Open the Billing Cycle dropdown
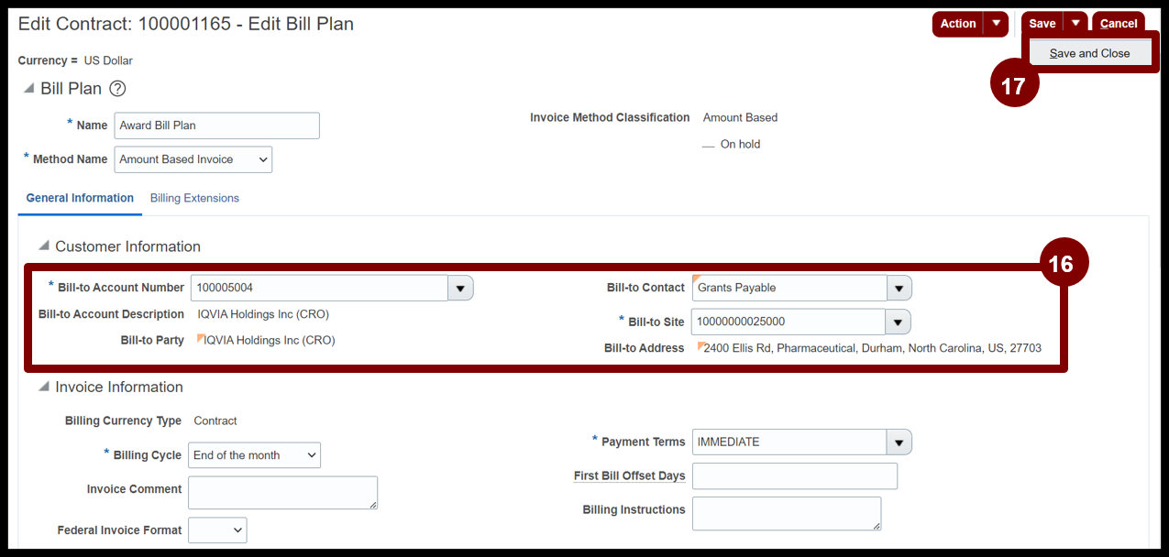1169x557 pixels. [x=255, y=455]
